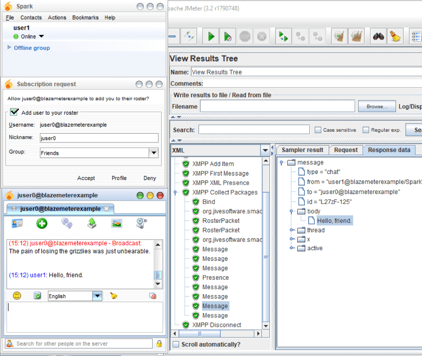Viewport: 422px width, 356px height.
Task: Enable Regular exp. search option
Action: click(366, 130)
